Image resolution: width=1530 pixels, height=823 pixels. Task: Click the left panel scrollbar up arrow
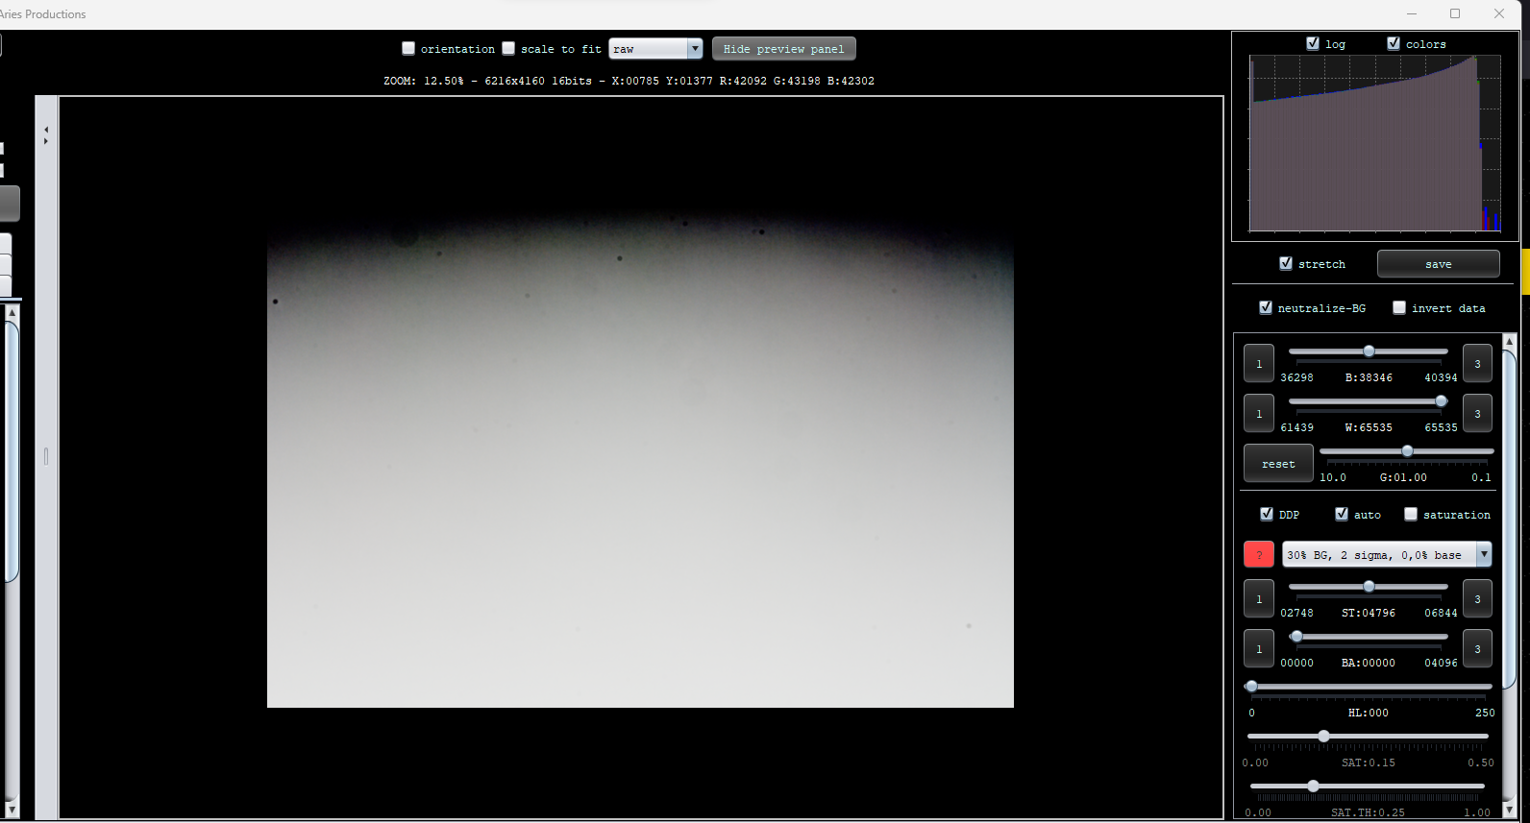pyautogui.click(x=12, y=313)
